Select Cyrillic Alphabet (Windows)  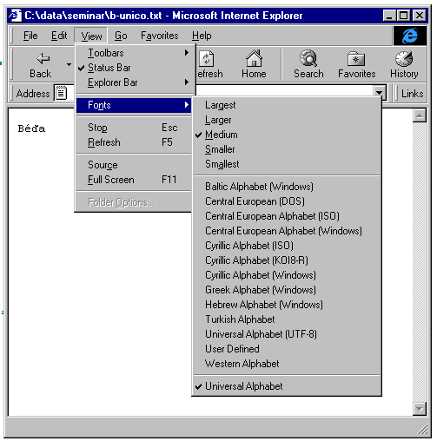click(x=287, y=275)
